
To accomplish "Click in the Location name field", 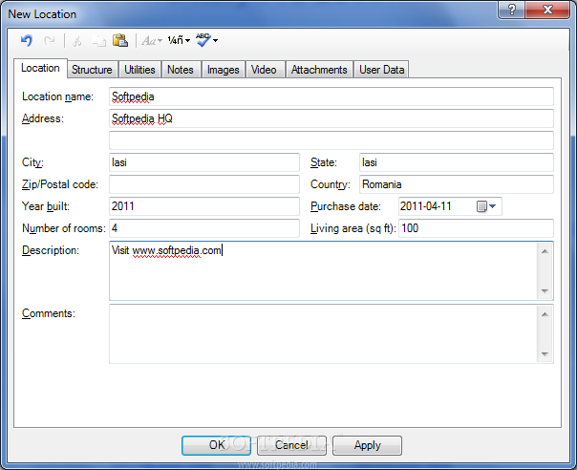I will pos(331,96).
